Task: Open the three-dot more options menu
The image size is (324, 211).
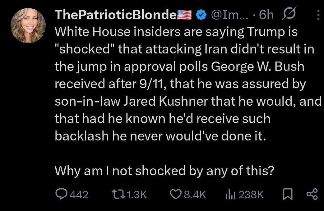Action: [x=318, y=15]
